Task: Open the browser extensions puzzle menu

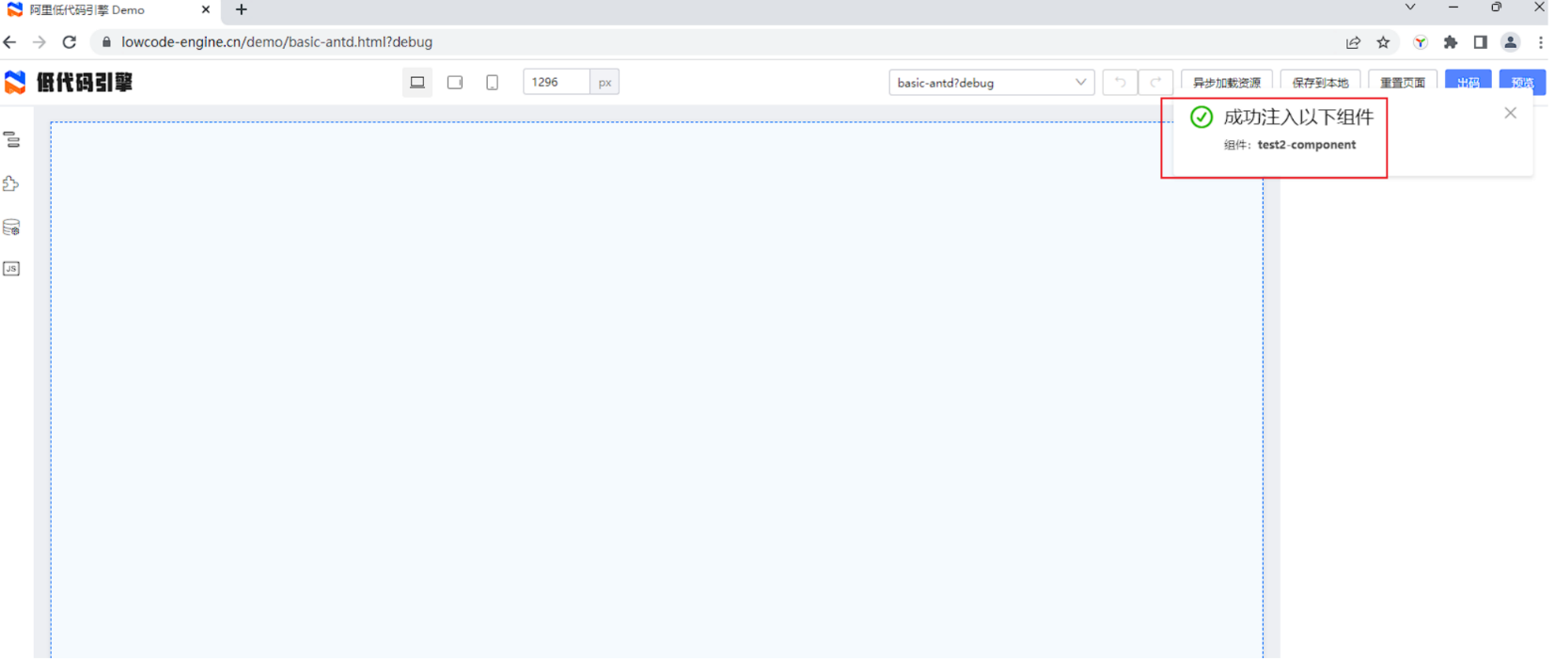Action: tap(1451, 42)
